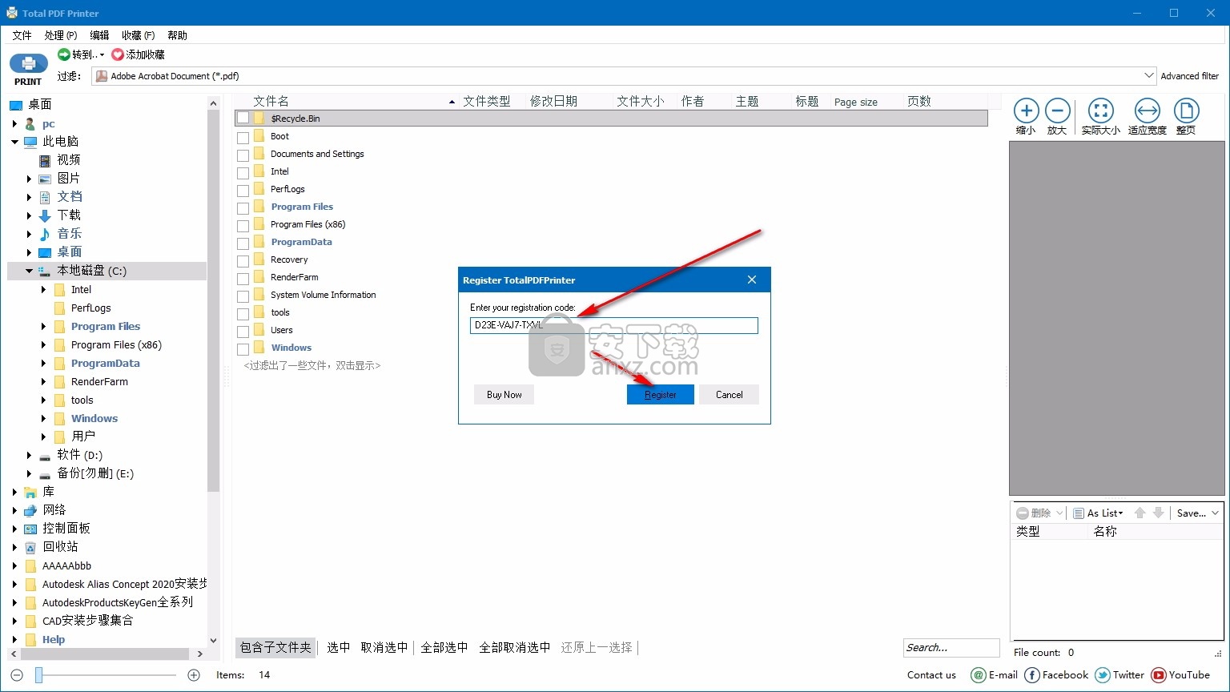
Task: Check the Documents and Settings checkbox
Action: click(x=243, y=155)
